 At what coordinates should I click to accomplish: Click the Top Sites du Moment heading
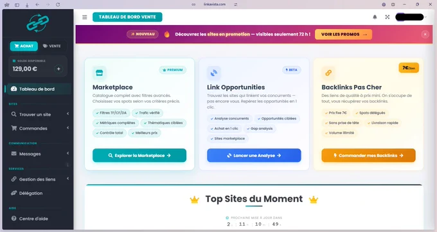[254, 199]
